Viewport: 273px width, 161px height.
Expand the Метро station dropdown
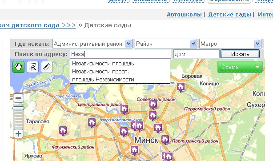pos(230,44)
